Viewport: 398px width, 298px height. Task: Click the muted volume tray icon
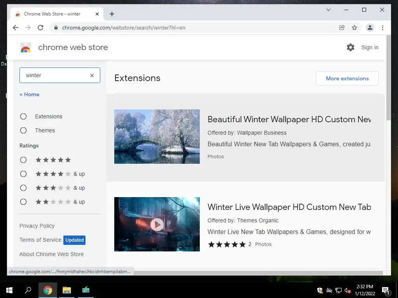click(347, 290)
